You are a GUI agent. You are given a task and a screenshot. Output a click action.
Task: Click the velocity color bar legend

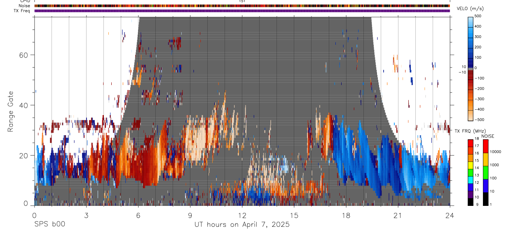(x=471, y=68)
